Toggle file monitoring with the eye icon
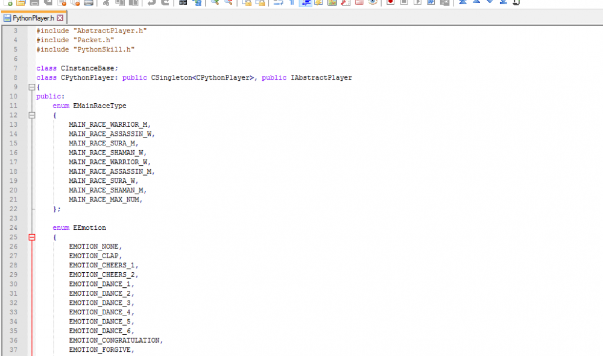 pos(373,2)
